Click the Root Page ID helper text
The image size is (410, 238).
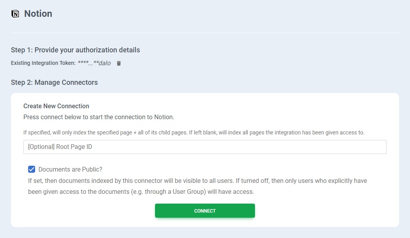coord(194,132)
